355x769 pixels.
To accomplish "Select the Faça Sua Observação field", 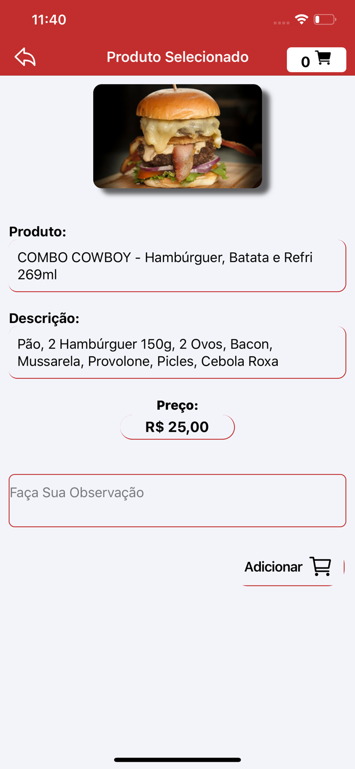I will pos(177,500).
